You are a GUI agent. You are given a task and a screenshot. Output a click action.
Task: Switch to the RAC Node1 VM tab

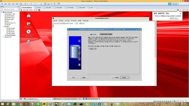click(x=59, y=8)
